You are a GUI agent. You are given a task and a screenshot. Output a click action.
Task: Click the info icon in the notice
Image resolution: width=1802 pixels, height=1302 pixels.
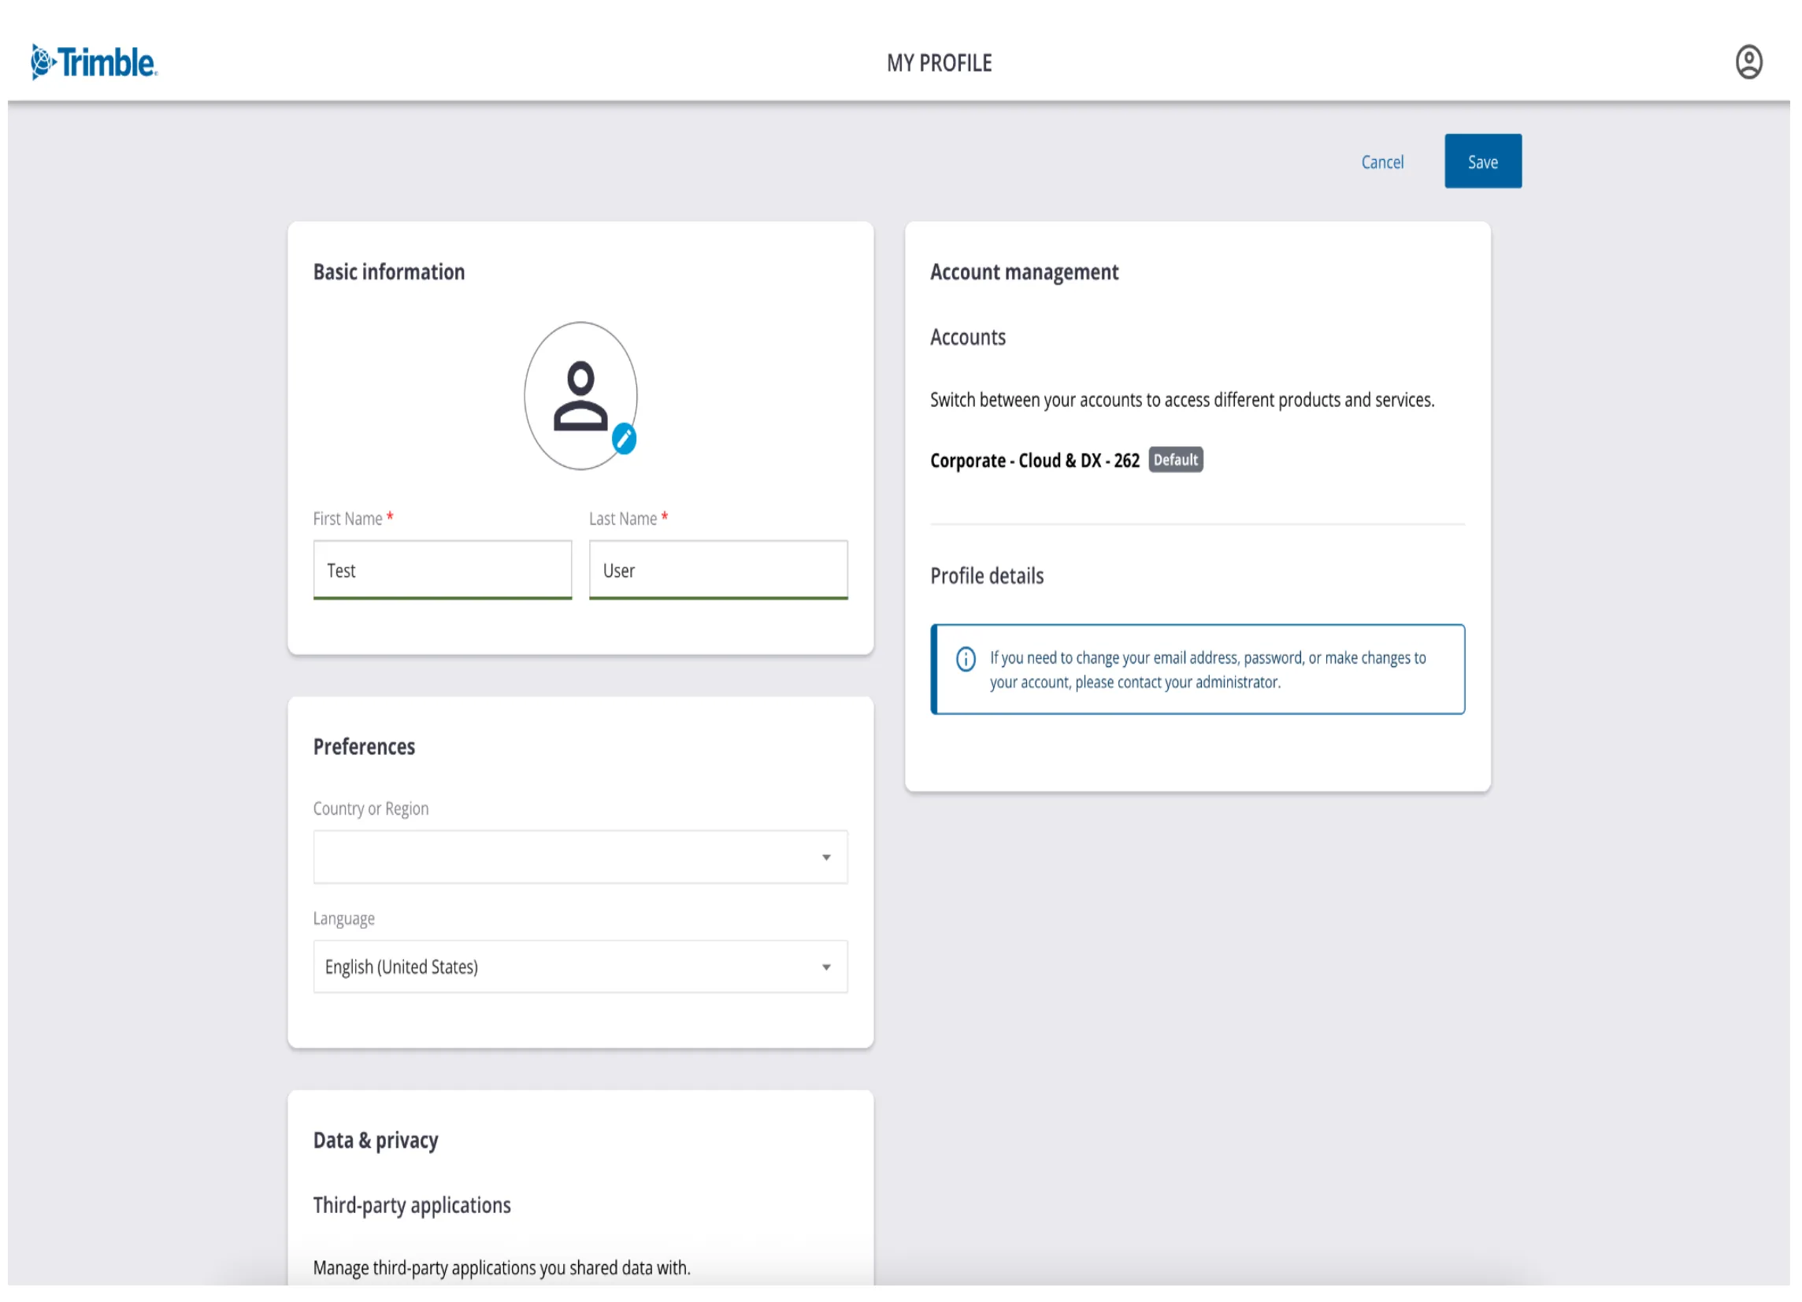pos(966,659)
